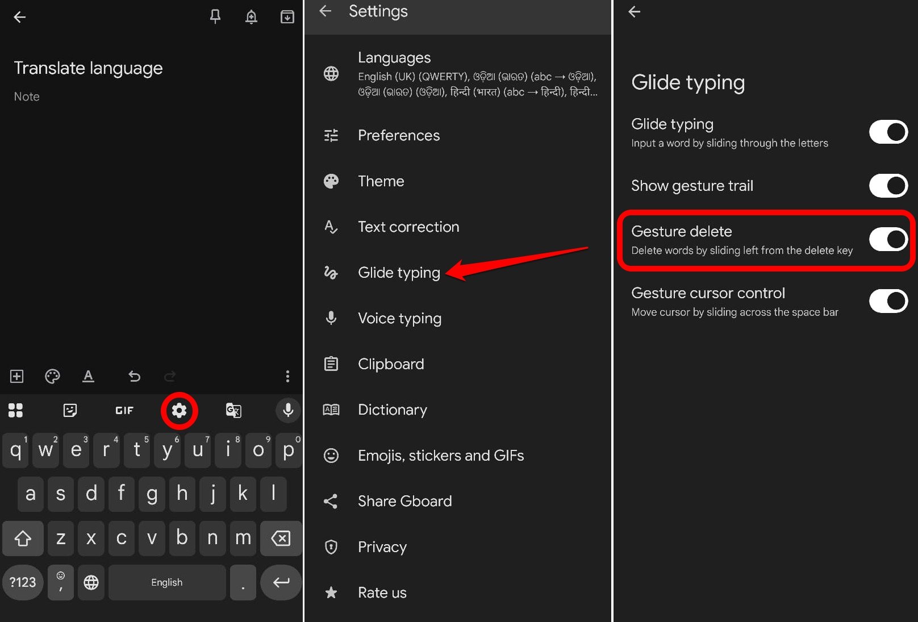
Task: Undo the last edit
Action: tap(134, 376)
